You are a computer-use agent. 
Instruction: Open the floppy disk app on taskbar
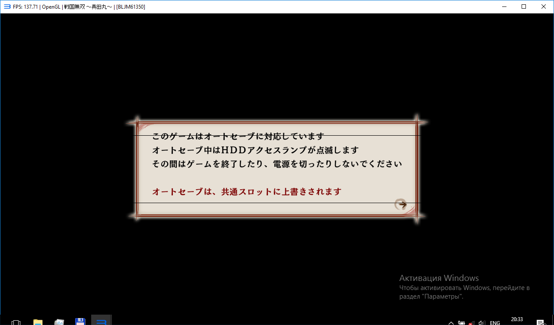click(x=80, y=322)
